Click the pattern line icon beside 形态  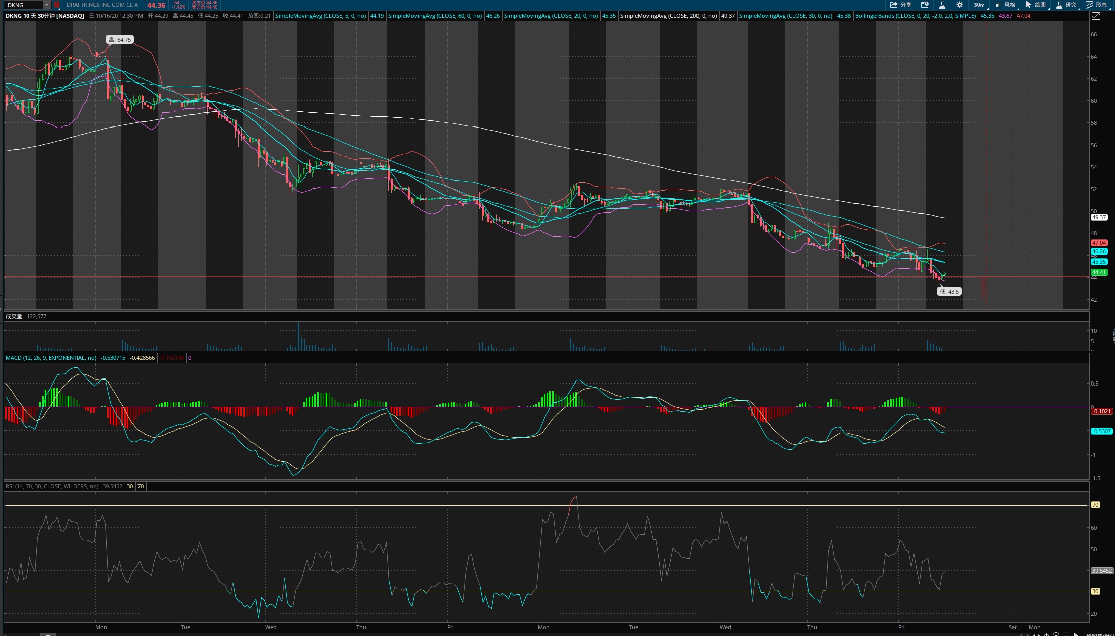1089,5
